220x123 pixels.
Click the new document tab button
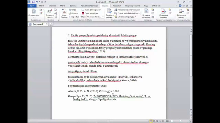51,24
